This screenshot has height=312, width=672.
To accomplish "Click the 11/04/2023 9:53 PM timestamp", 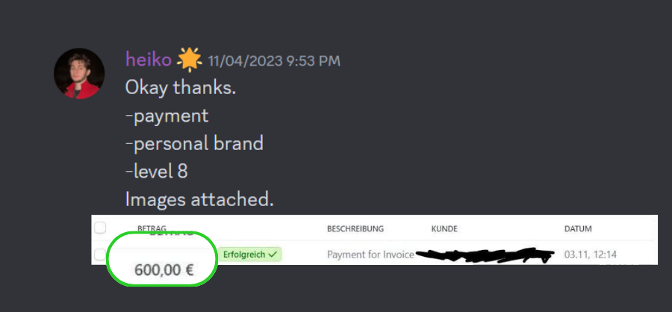I will tap(274, 61).
